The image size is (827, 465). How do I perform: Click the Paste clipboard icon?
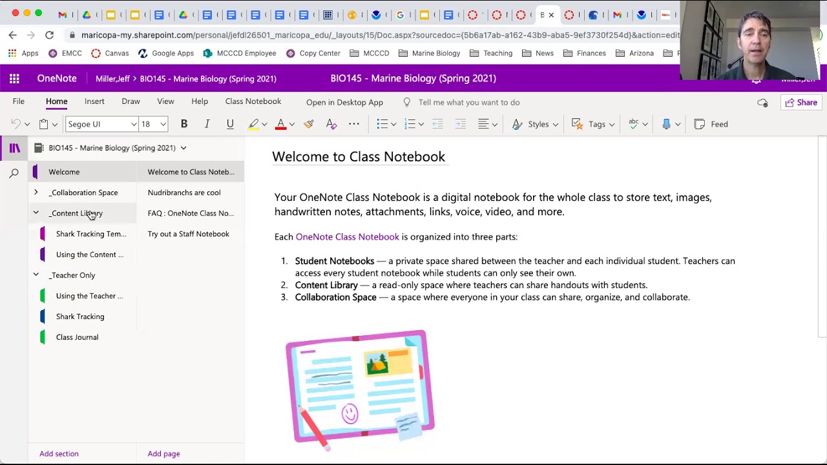click(43, 124)
